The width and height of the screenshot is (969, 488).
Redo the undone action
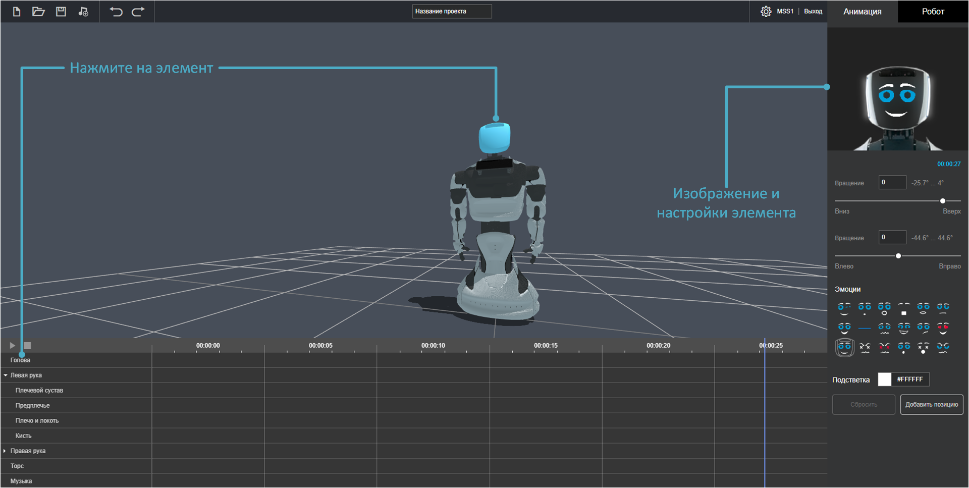pos(138,12)
